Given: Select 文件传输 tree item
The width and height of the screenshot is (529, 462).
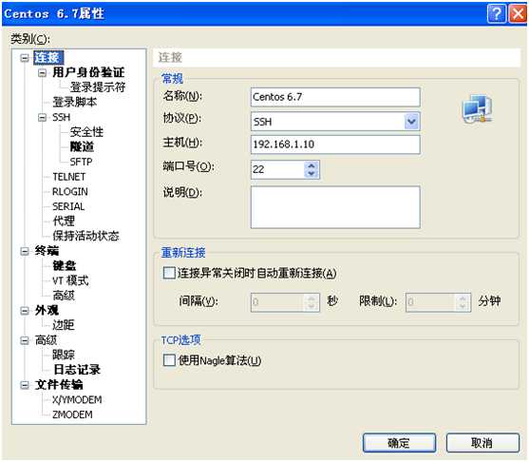Looking at the screenshot, I should tap(59, 385).
